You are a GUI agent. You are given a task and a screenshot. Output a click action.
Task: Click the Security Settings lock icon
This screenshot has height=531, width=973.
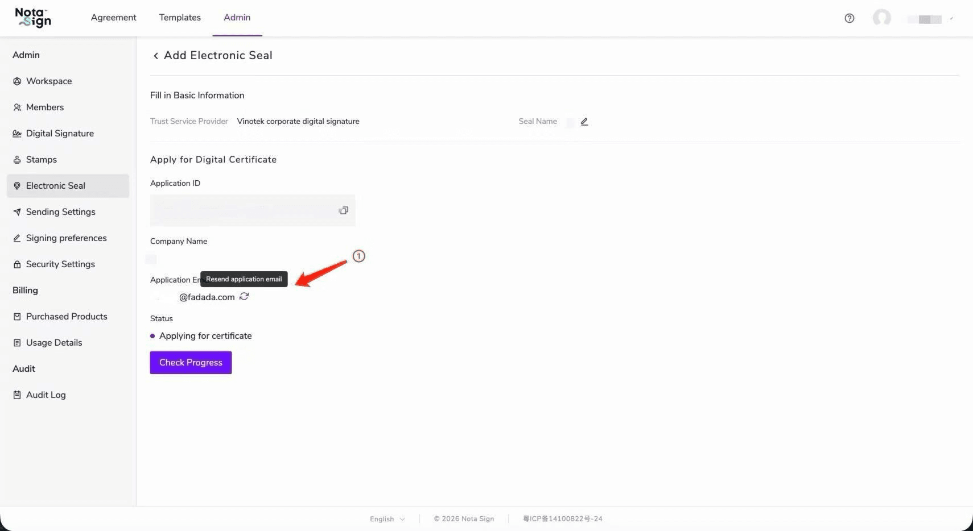pos(17,264)
